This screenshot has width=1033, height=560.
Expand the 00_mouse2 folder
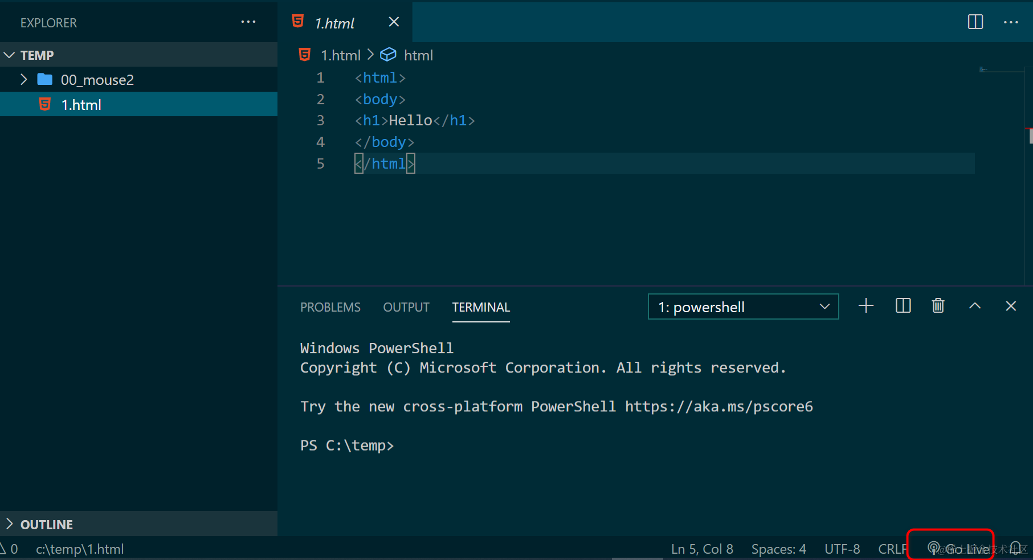(x=24, y=79)
